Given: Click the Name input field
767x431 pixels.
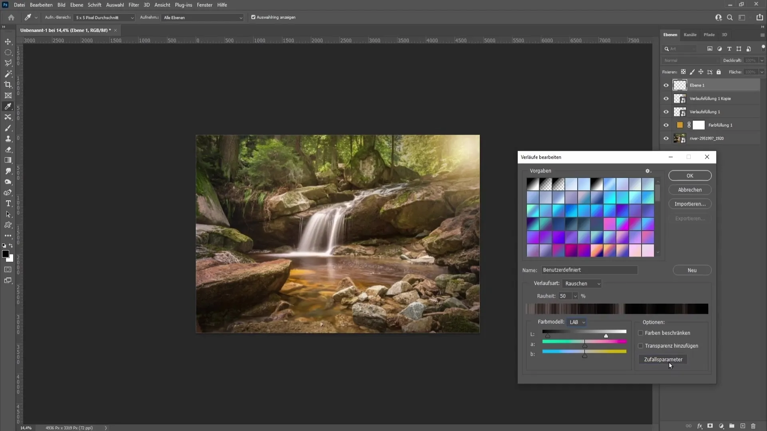Looking at the screenshot, I should [590, 270].
